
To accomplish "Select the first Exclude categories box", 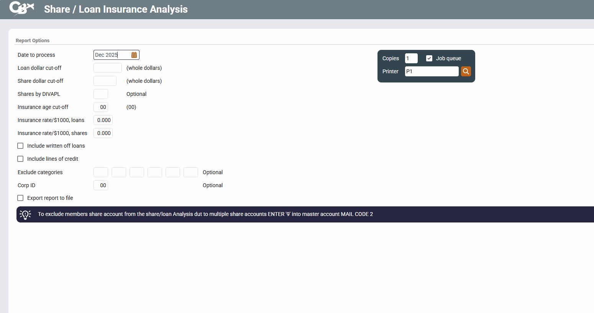I will [100, 172].
